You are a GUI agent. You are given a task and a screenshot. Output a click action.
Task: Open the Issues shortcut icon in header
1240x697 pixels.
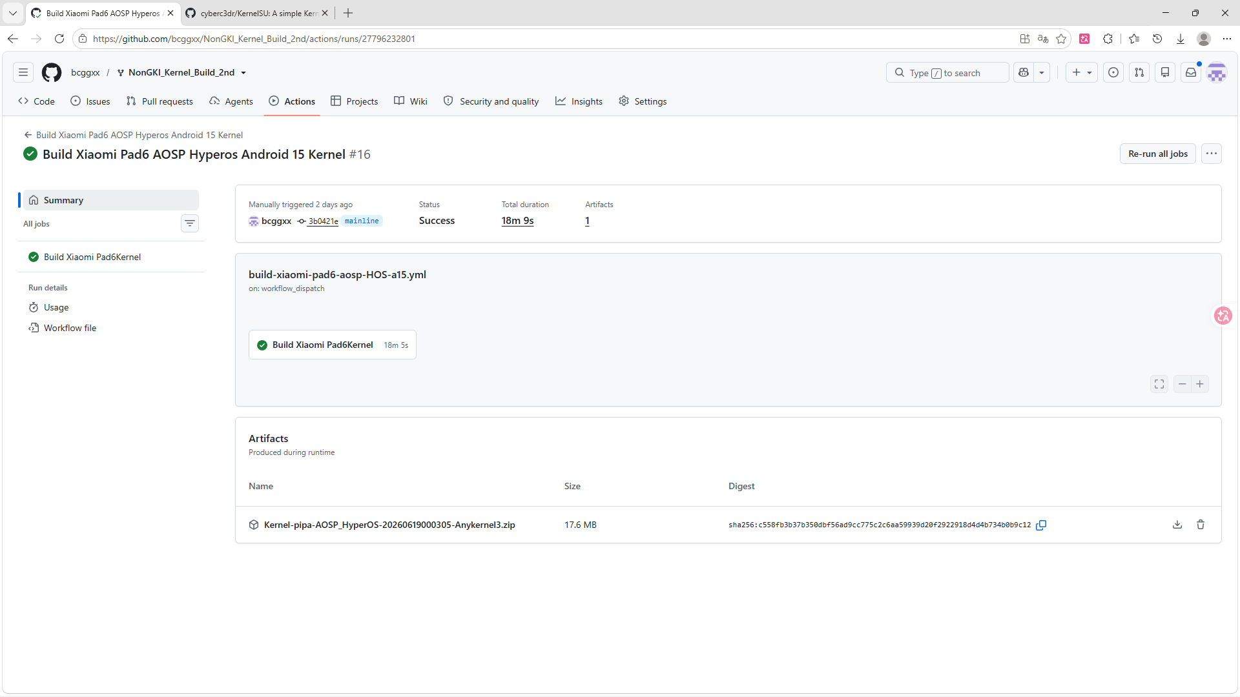click(1113, 72)
